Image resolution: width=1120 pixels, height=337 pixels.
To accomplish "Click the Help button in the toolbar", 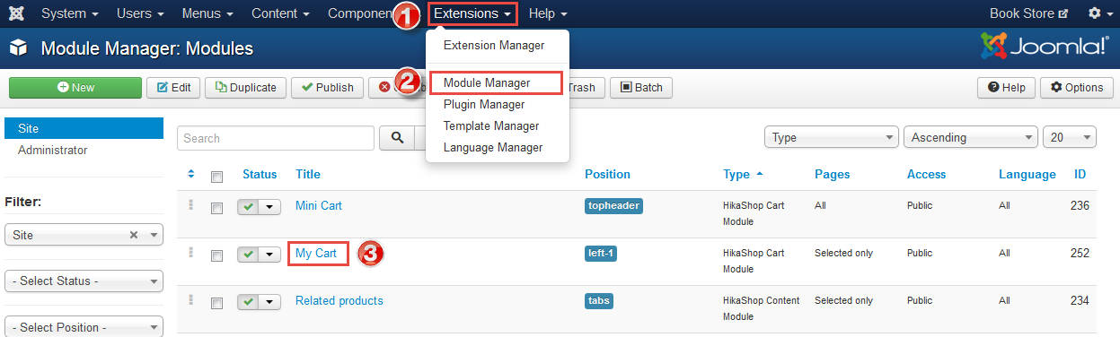I will [1006, 87].
